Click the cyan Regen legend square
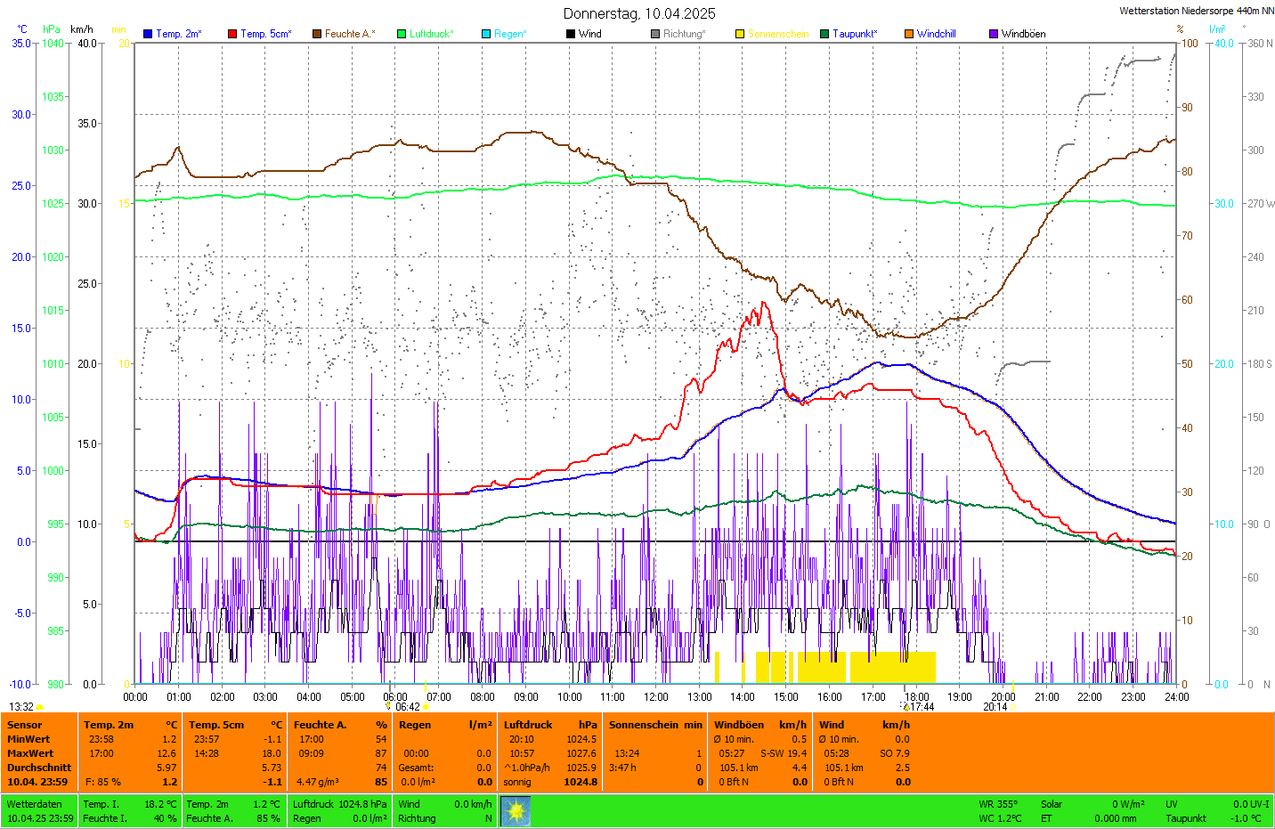 [x=486, y=34]
